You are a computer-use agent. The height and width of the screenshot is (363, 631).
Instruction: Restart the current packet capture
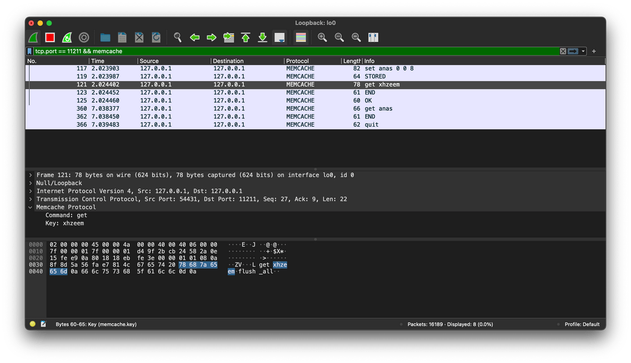[x=67, y=37]
